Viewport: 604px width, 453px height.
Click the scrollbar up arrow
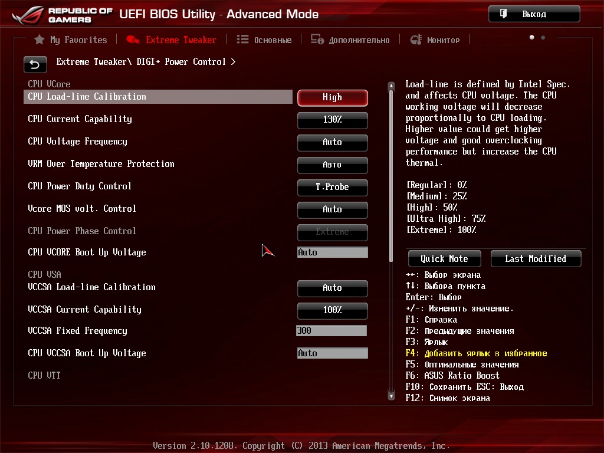pos(392,86)
